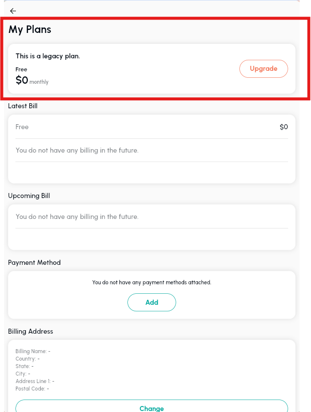Image resolution: width=311 pixels, height=412 pixels.
Task: Click the Payment Method section heading
Action: (x=34, y=262)
